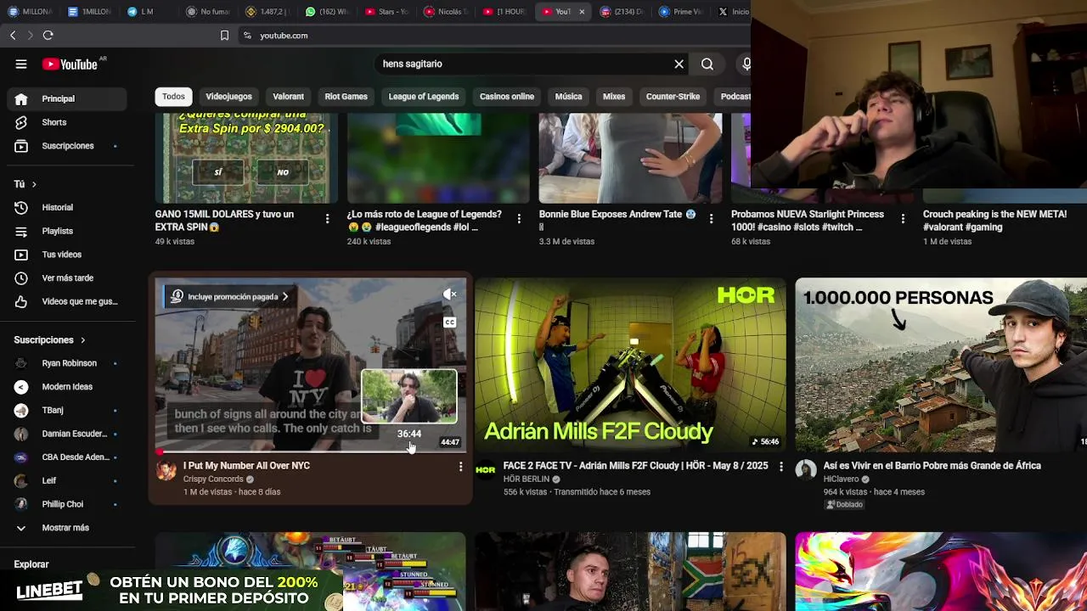Screen dimensions: 1087x611
Task: Open Videos que me gustan list
Action: (x=66, y=301)
